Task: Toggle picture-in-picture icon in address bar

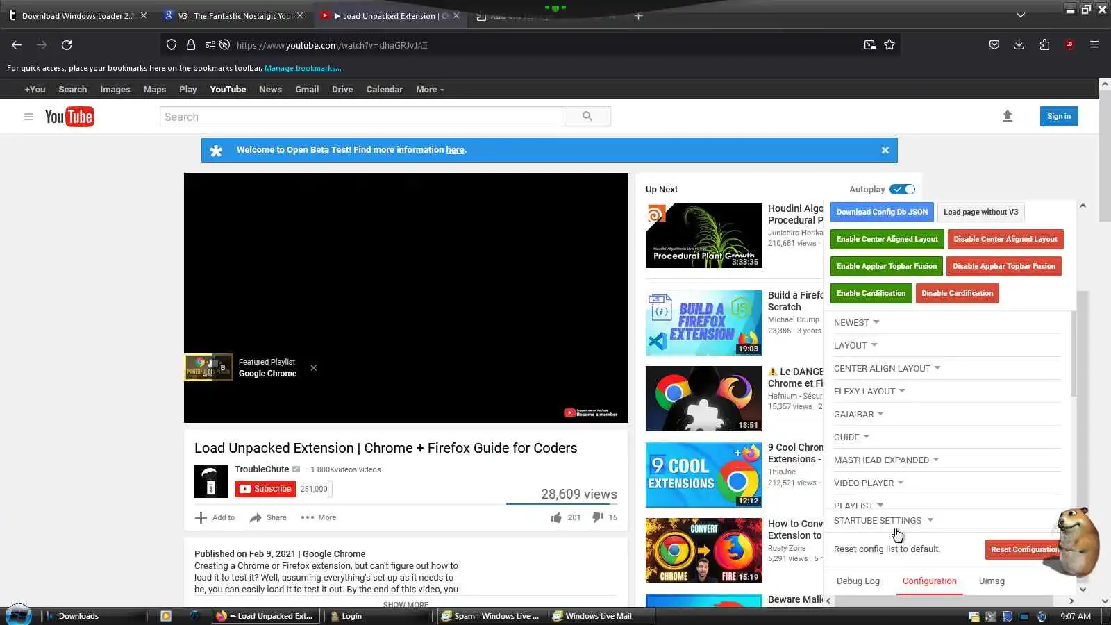Action: click(869, 45)
